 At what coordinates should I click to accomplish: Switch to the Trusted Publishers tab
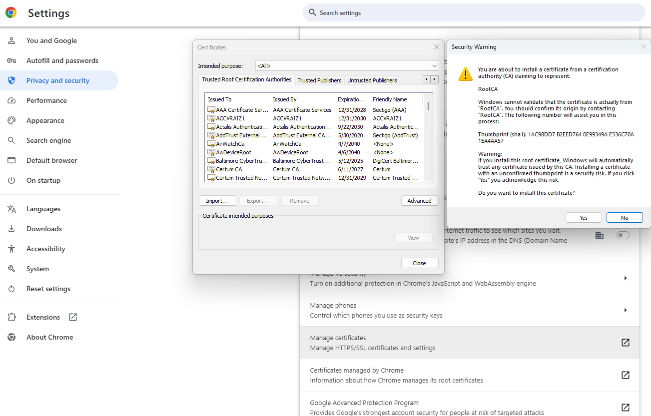point(320,80)
